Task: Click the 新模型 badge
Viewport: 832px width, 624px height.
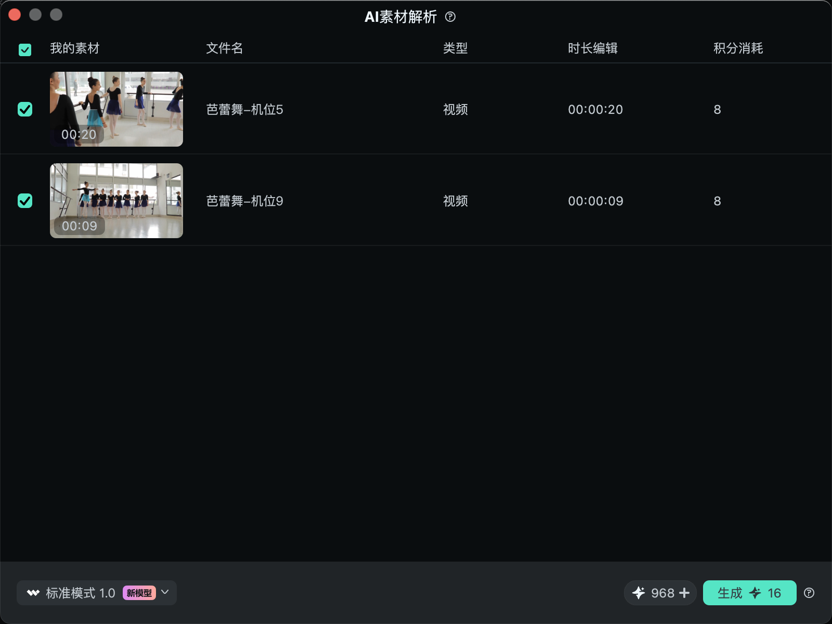Action: tap(139, 593)
